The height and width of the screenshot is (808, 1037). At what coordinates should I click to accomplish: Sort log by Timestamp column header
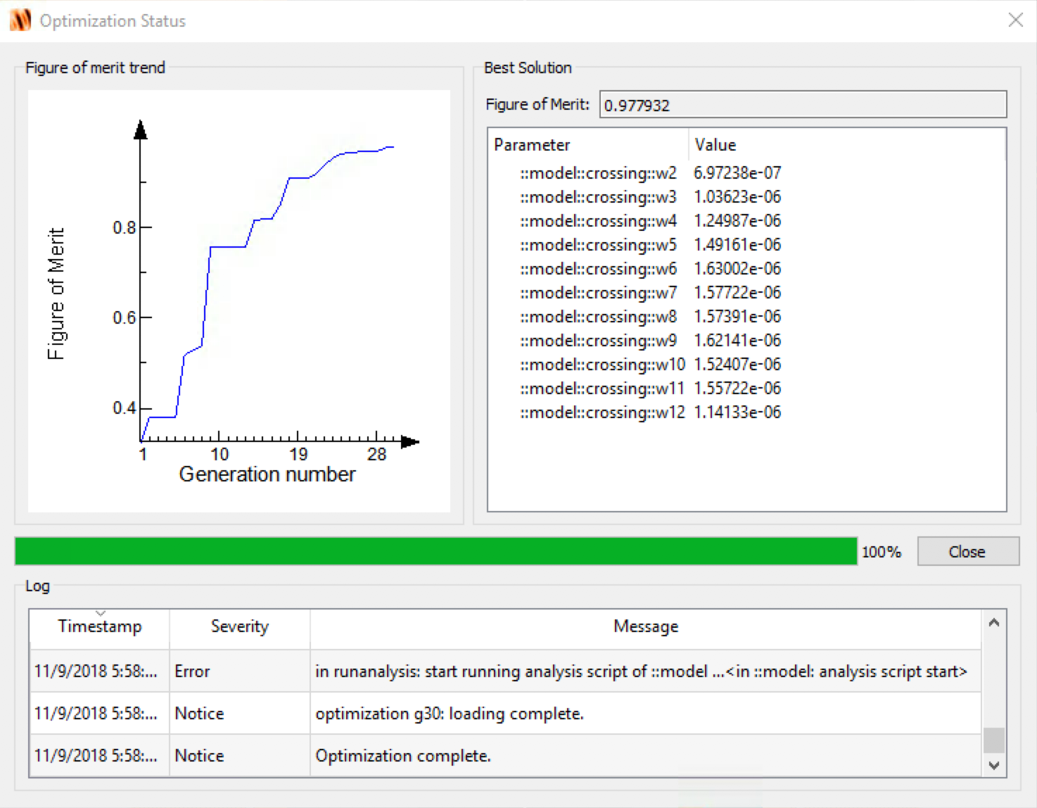point(99,626)
